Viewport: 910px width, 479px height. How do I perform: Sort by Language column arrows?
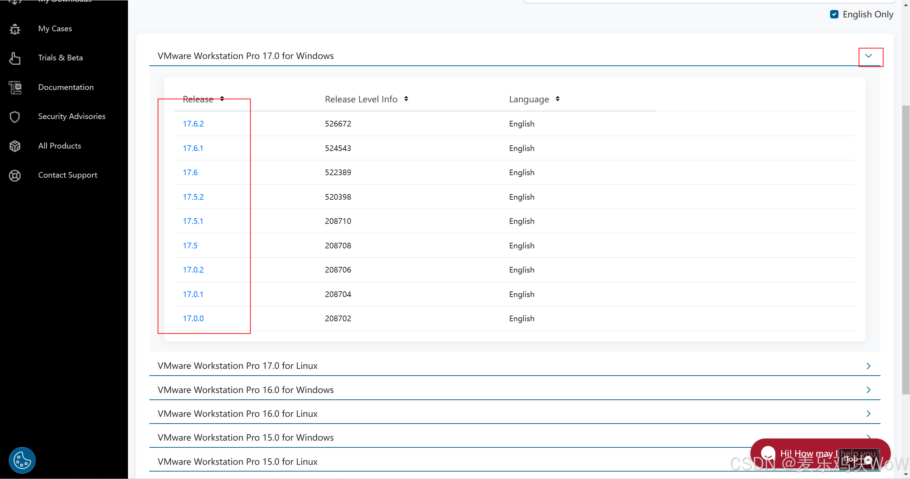[557, 99]
